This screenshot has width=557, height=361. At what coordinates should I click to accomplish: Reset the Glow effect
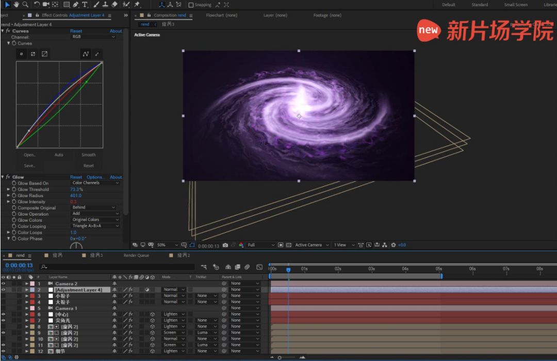76,177
